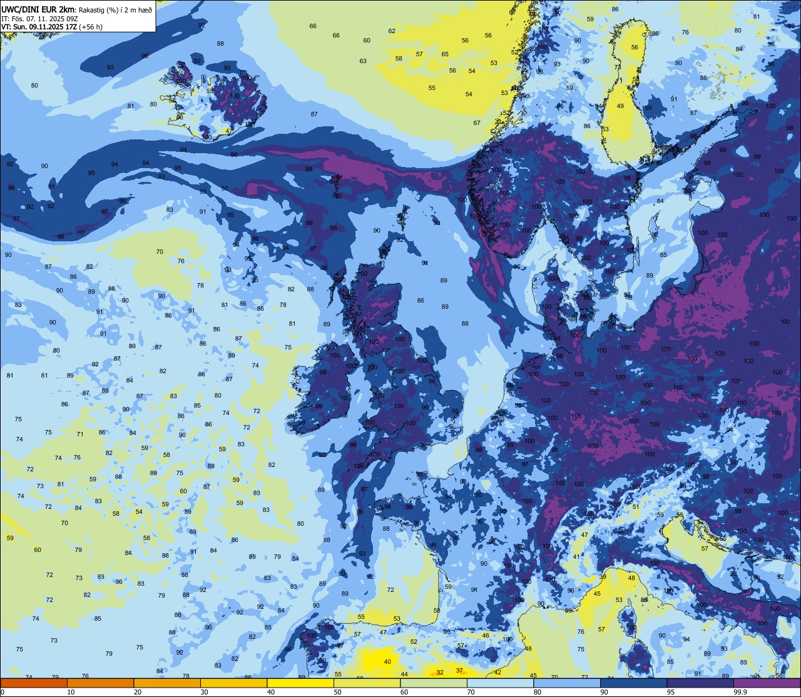The image size is (801, 697).
Task: Click the '71' humidity value over the Atlantic
Action: [80, 434]
